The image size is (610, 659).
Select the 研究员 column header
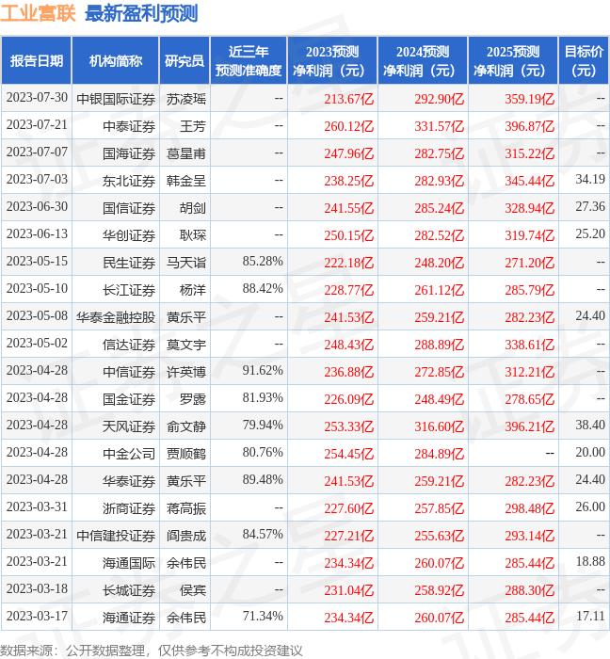pyautogui.click(x=185, y=61)
